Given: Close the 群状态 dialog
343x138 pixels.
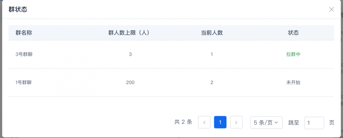Looking at the screenshot, I should [331, 10].
